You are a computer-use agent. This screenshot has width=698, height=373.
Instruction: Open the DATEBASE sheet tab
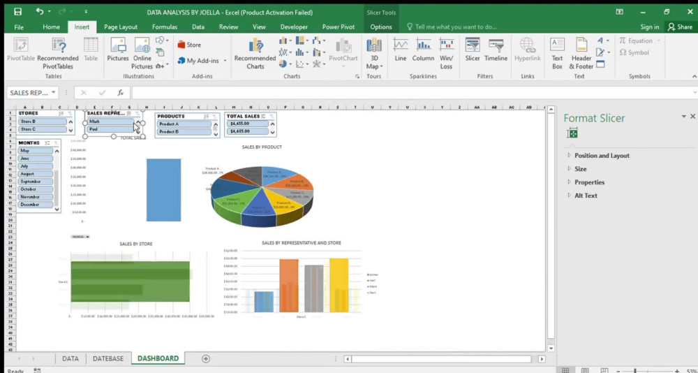click(x=108, y=358)
